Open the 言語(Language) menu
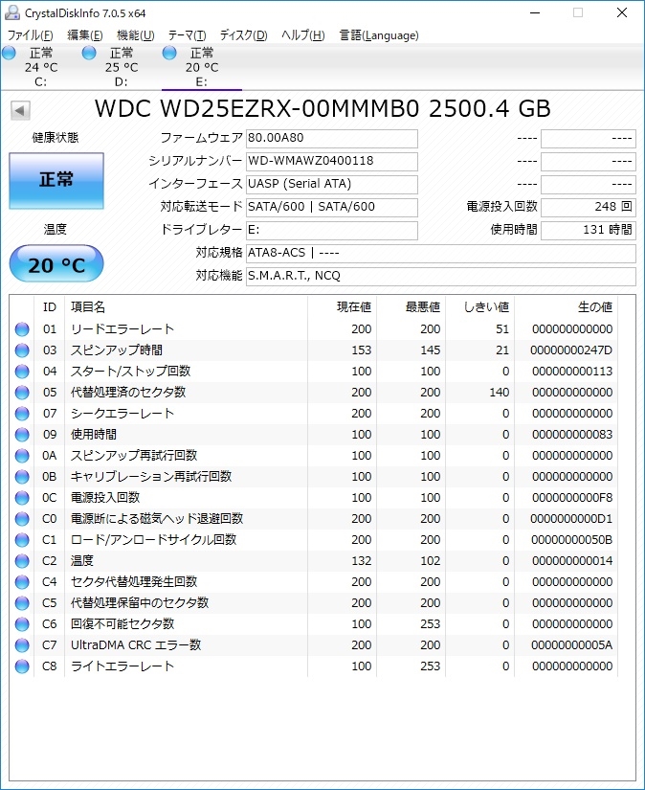This screenshot has height=790, width=645. 379,35
